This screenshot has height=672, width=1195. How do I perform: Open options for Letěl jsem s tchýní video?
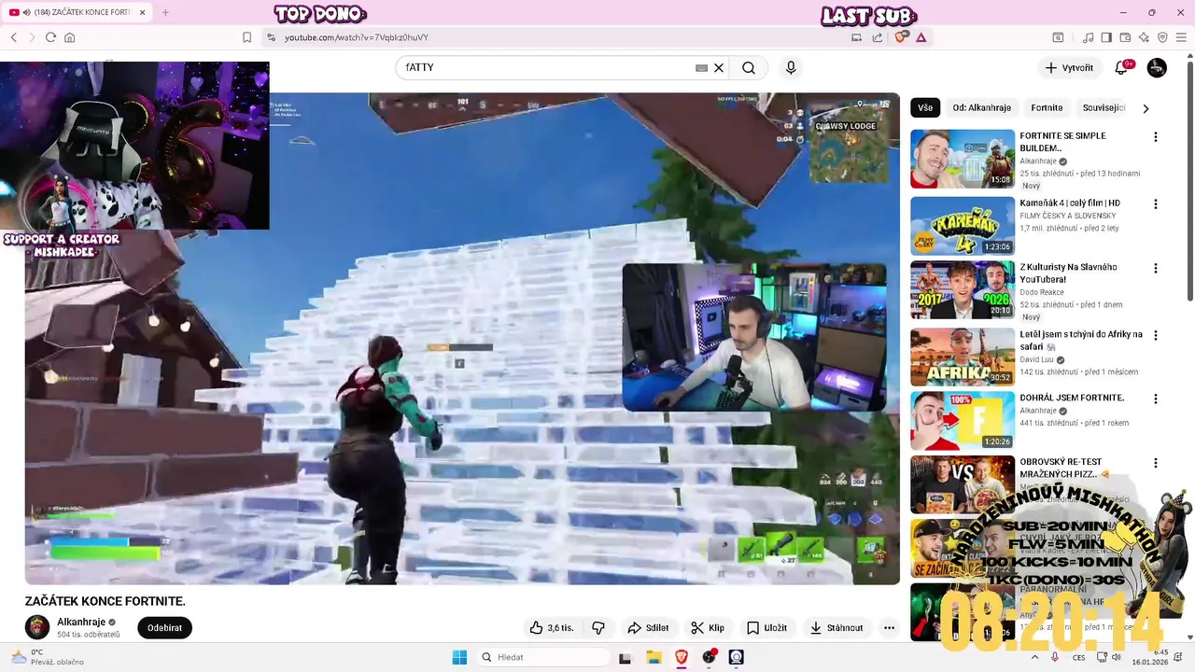[x=1156, y=335]
